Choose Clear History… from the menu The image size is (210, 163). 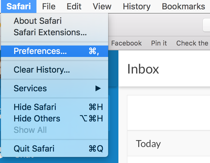pos(55,70)
